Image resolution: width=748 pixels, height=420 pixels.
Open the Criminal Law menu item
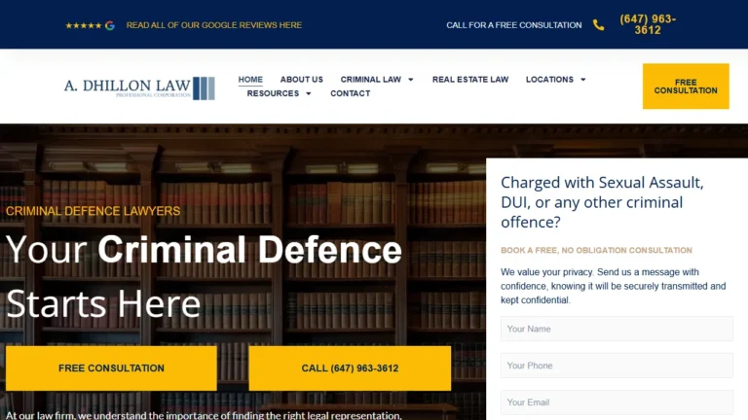pyautogui.click(x=371, y=80)
